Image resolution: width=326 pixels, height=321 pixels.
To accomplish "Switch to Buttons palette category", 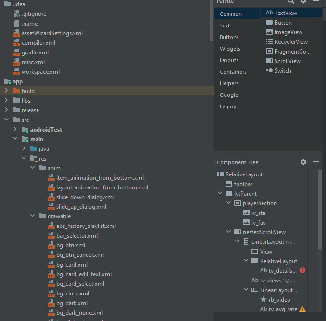I will pos(229,37).
